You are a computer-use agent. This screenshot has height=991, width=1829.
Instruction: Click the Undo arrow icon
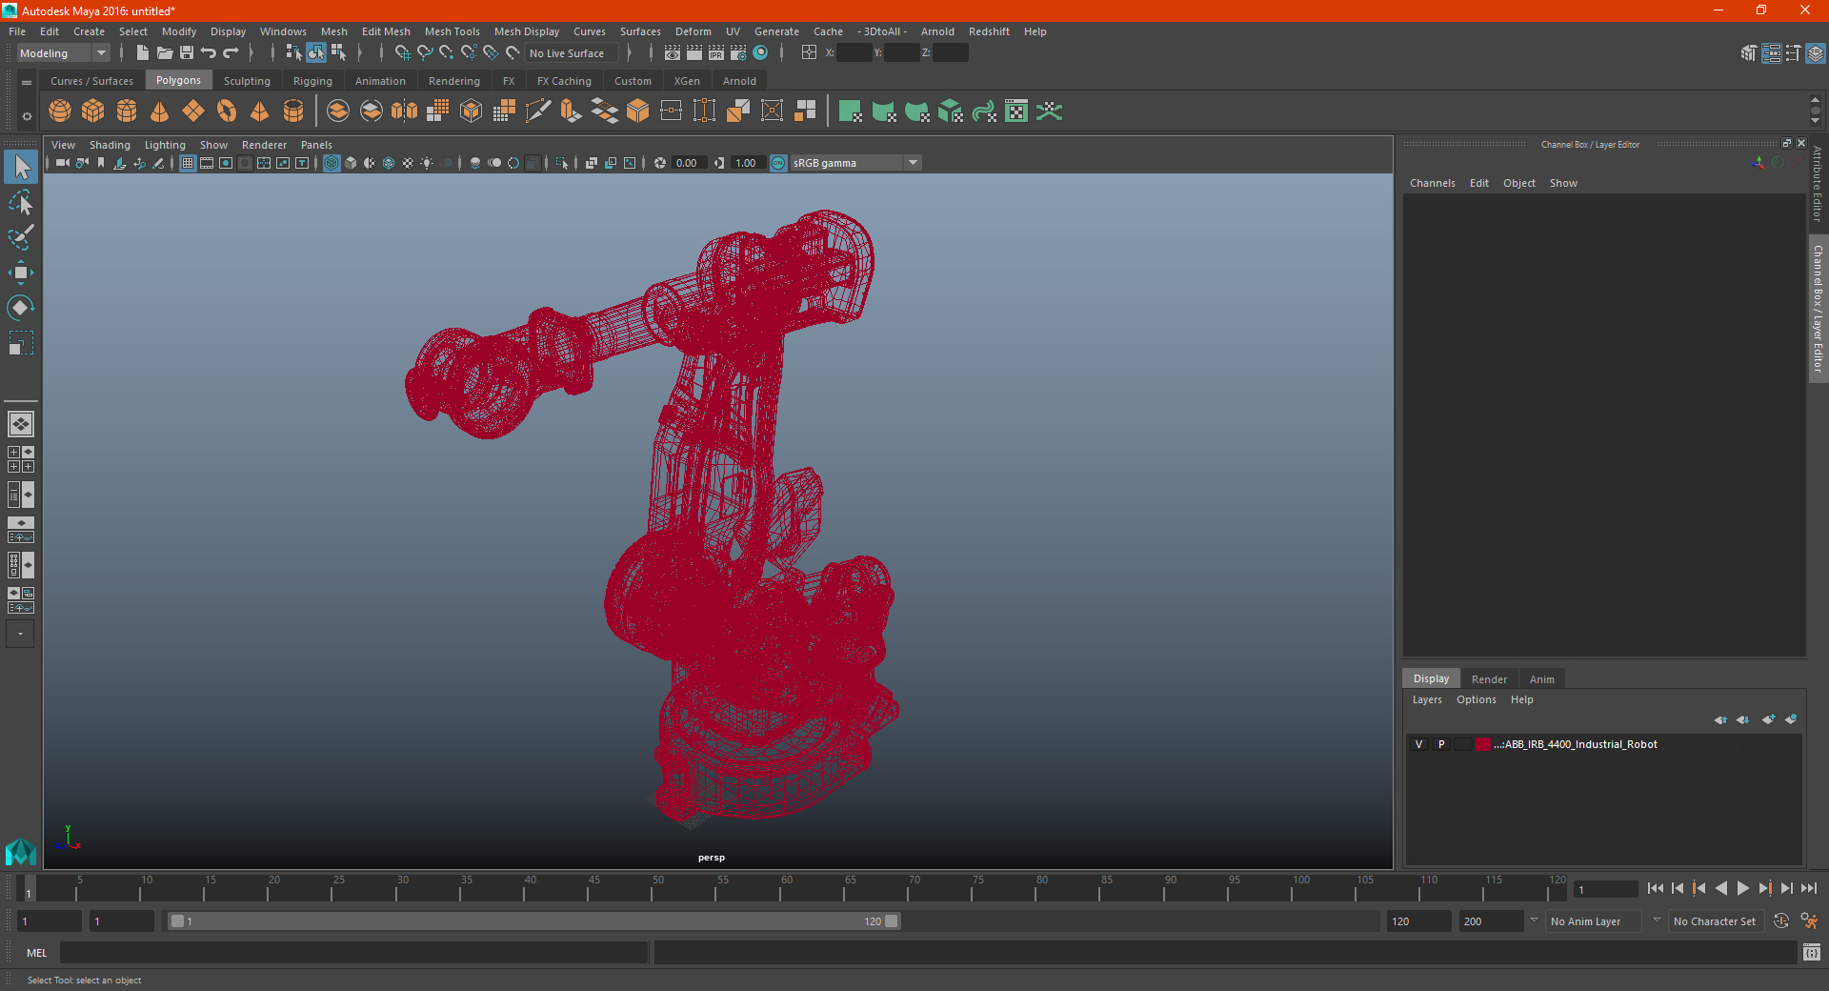[x=209, y=53]
